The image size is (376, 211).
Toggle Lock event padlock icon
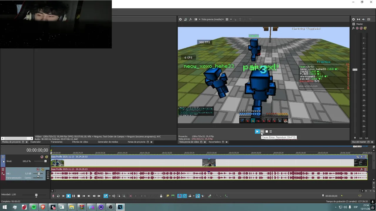click(x=161, y=196)
